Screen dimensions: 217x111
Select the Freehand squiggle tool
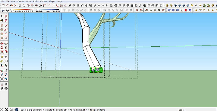coord(6,30)
